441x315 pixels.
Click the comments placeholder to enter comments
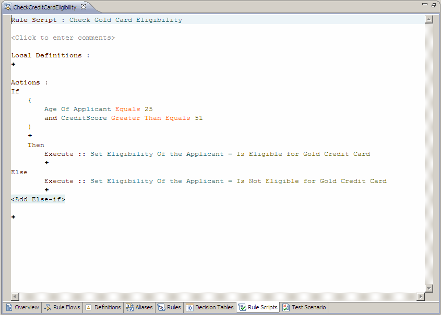[x=63, y=38]
